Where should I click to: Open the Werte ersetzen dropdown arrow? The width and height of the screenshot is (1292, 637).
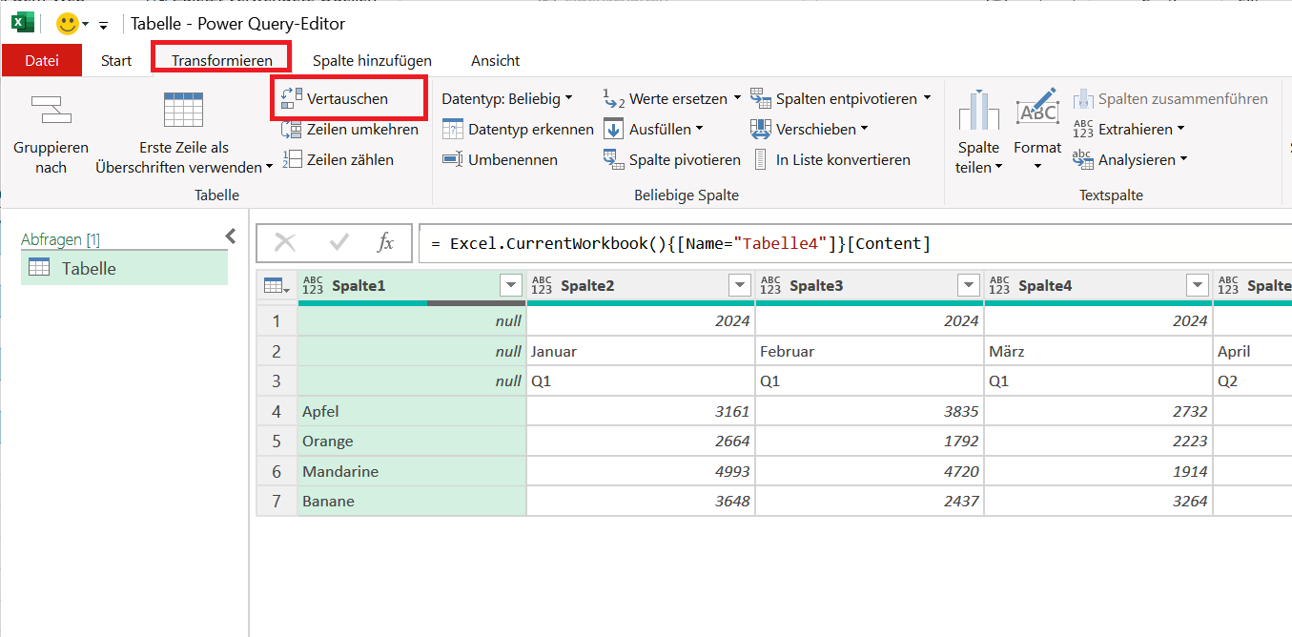[x=736, y=98]
